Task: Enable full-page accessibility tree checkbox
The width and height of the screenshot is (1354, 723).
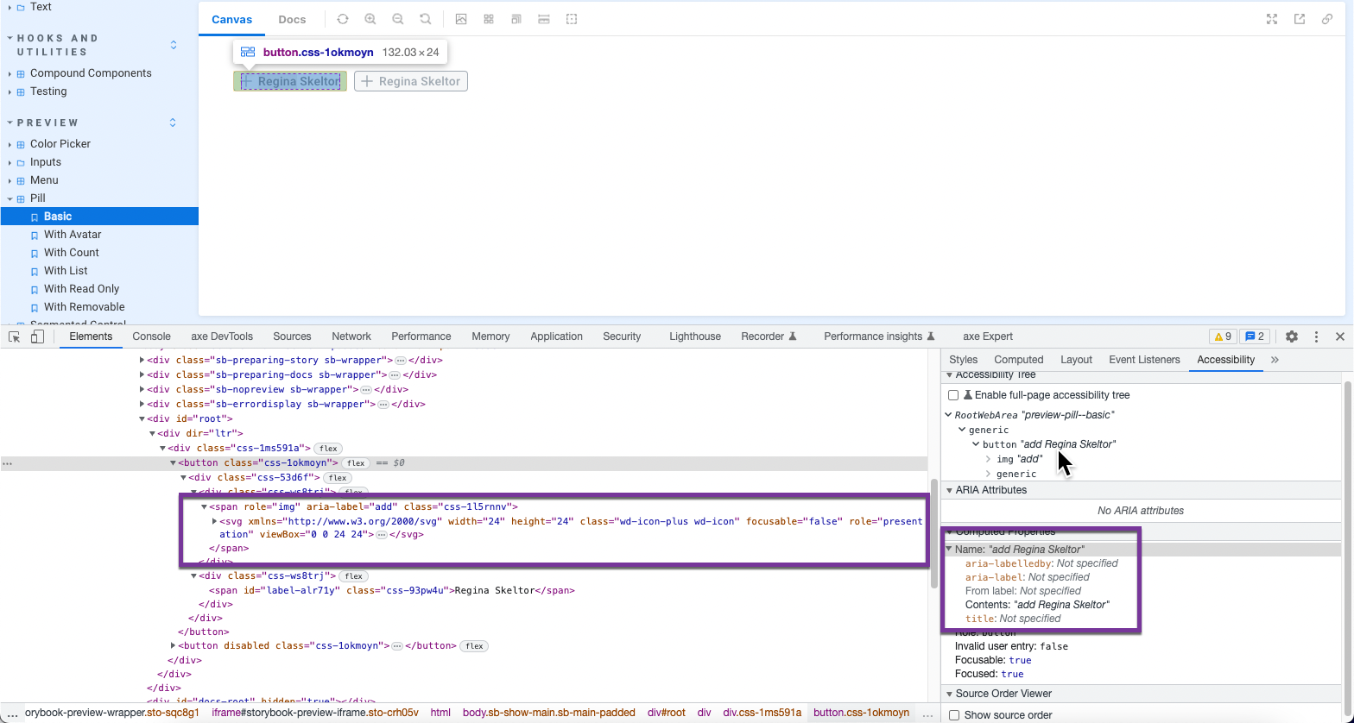Action: (953, 395)
